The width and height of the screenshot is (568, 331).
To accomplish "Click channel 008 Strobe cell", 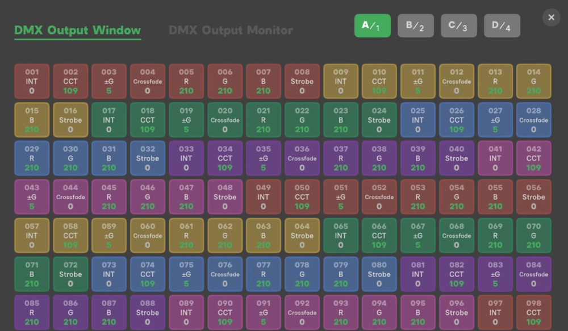I will click(x=302, y=81).
